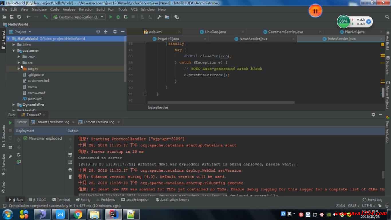Image resolution: width=391 pixels, height=220 pixels.
Task: Click the Project panel gear settings icon
Action: [115, 32]
